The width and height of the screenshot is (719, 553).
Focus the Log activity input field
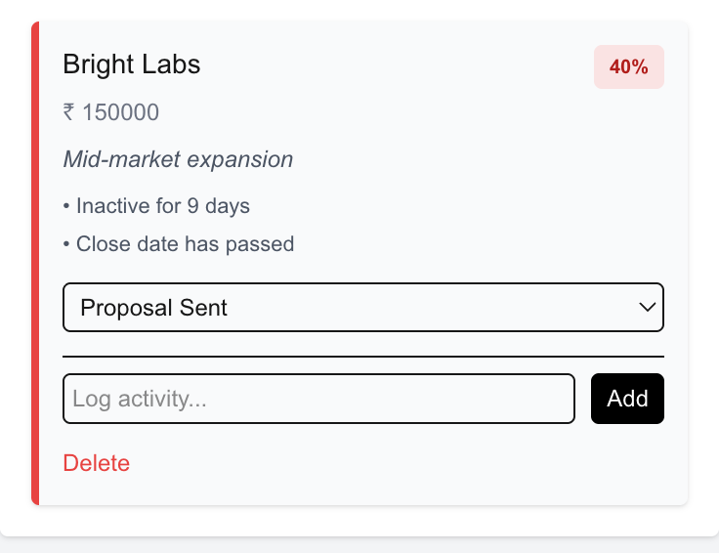318,399
